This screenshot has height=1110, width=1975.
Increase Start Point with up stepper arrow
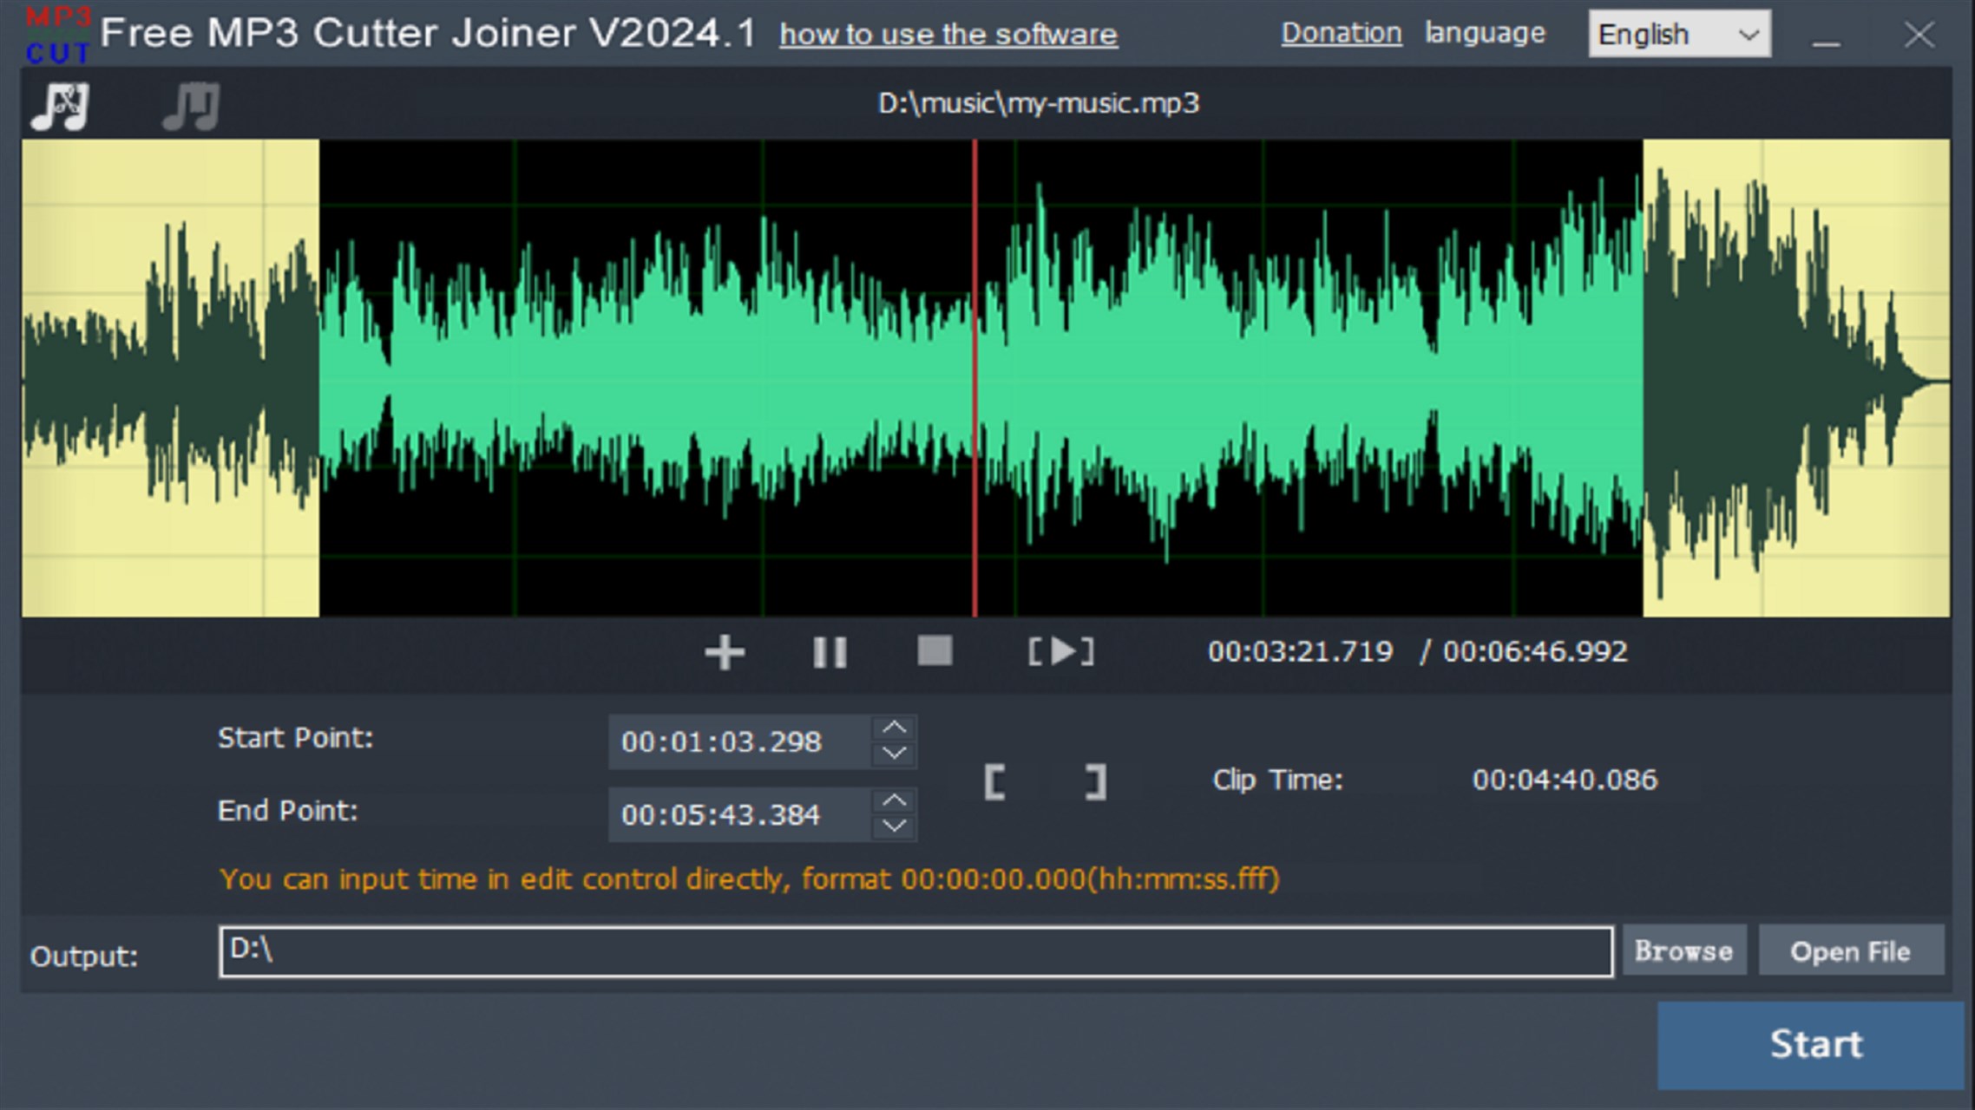coord(896,728)
